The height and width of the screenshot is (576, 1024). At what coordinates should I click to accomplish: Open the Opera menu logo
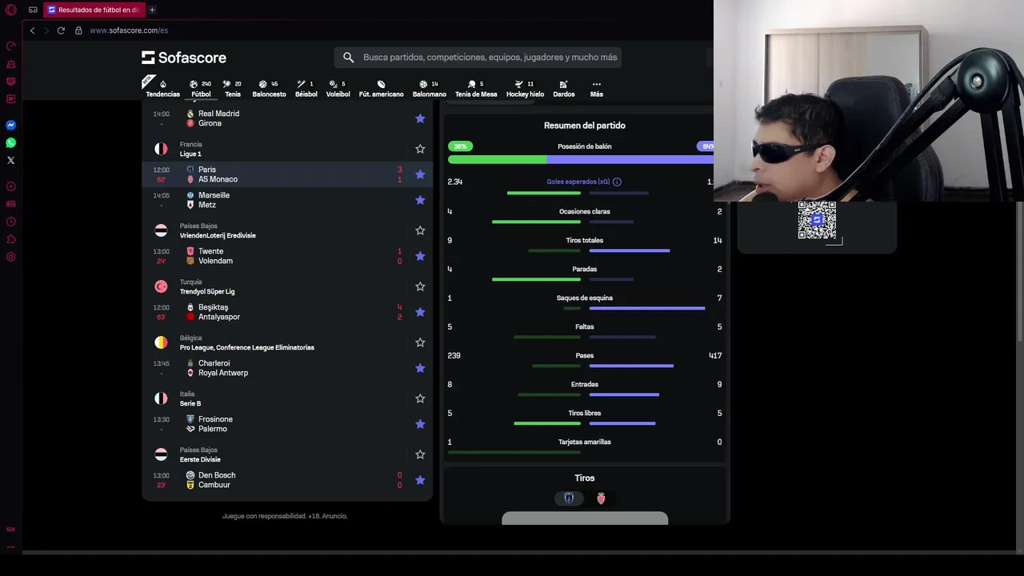11,10
